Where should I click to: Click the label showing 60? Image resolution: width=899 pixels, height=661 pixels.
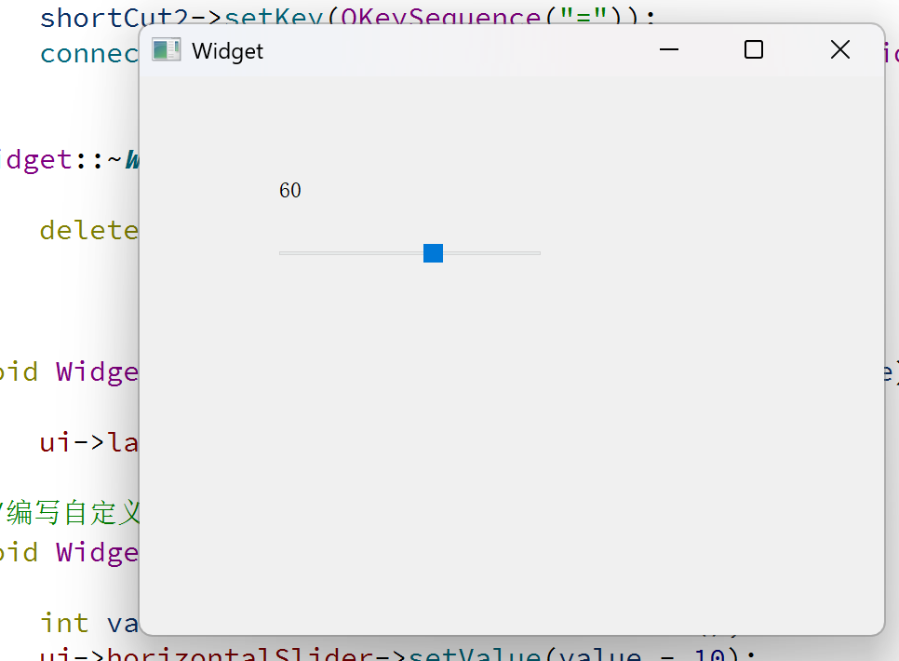point(290,190)
